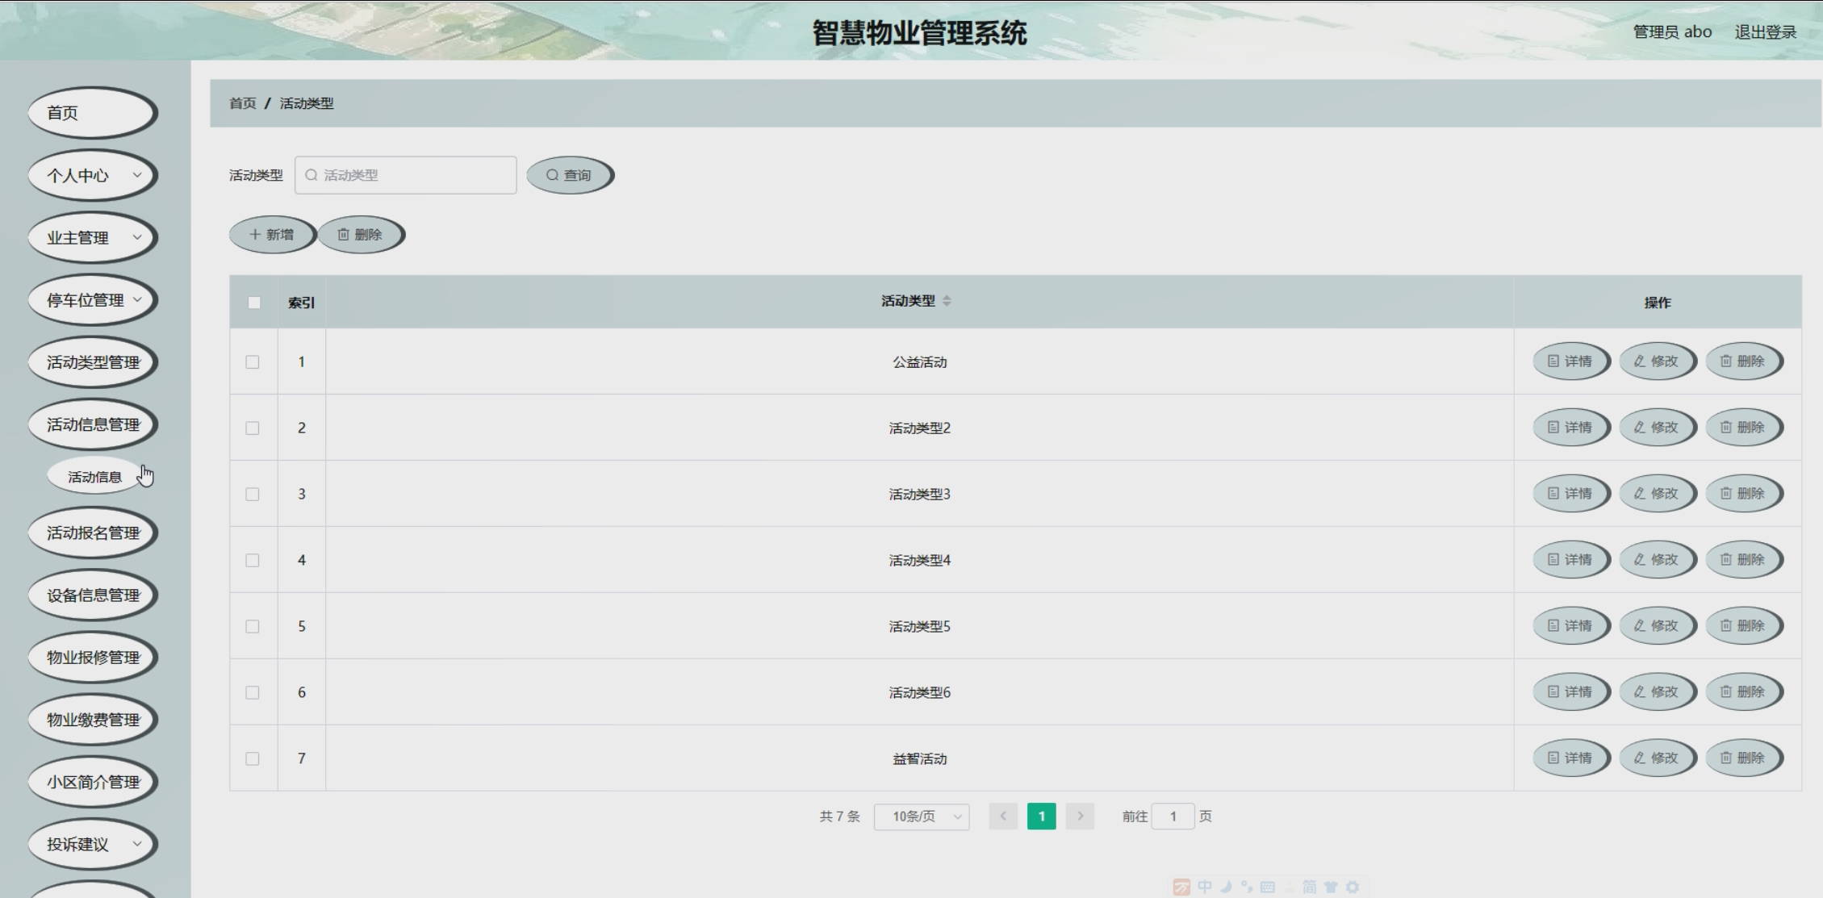Expand the 停车位管理 sidebar menu
This screenshot has width=1823, height=898.
pyautogui.click(x=92, y=300)
